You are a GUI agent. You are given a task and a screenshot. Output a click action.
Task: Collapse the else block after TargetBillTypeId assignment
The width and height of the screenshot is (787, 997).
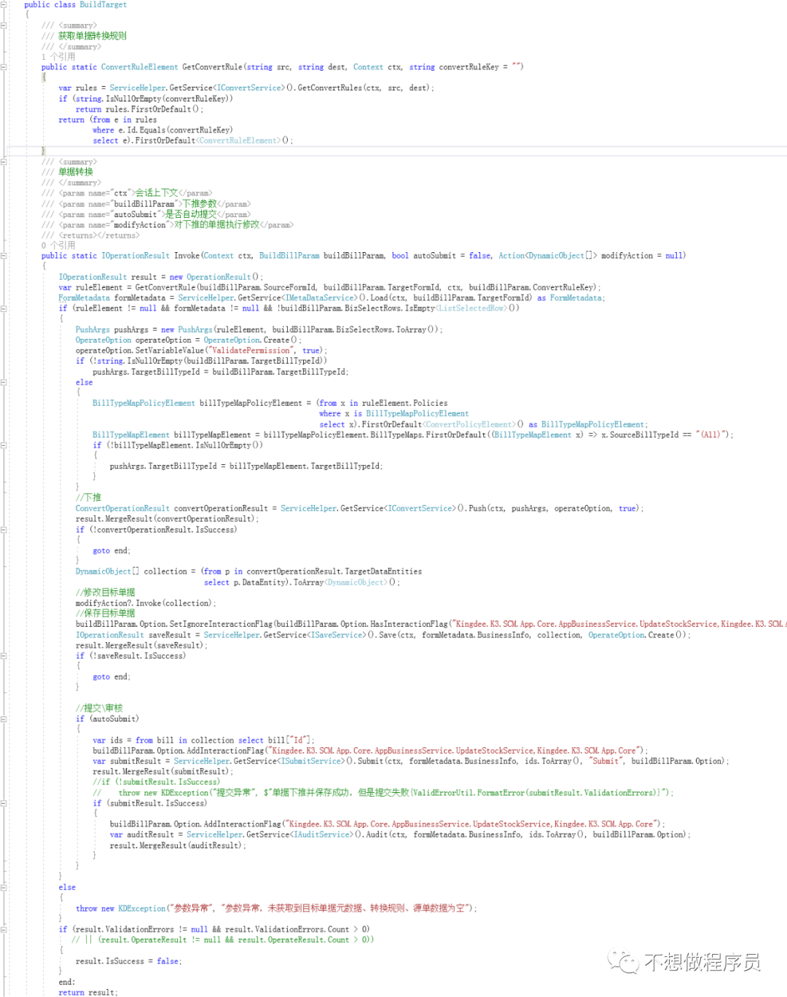(4, 382)
